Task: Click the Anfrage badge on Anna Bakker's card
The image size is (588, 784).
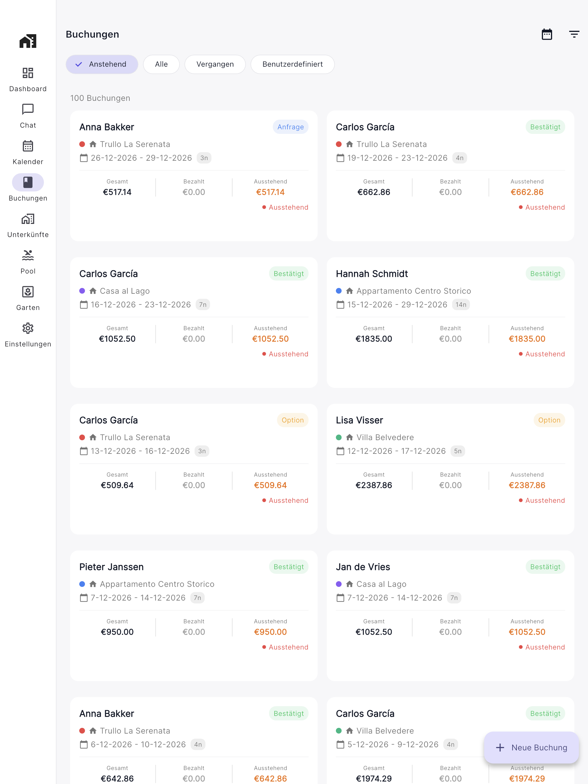Action: coord(291,127)
